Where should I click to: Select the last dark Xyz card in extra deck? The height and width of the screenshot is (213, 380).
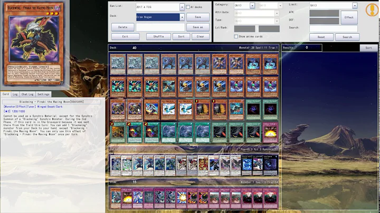coord(269,166)
